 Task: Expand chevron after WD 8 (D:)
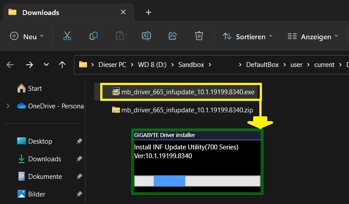[x=172, y=65]
